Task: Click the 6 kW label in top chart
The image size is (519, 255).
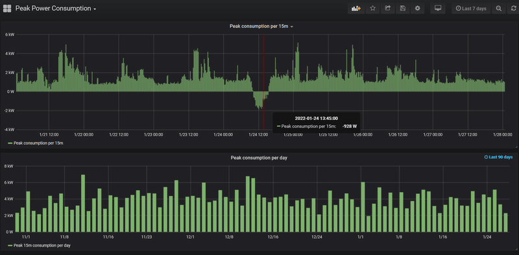Action: point(9,34)
